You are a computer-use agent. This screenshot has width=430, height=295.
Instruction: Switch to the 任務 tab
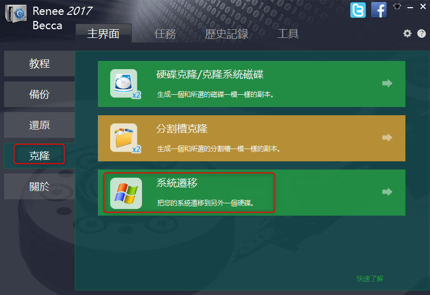coord(165,34)
